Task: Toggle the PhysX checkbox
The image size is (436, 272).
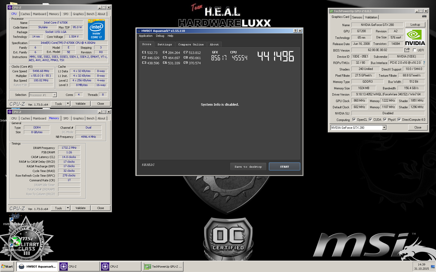Action: [385, 119]
